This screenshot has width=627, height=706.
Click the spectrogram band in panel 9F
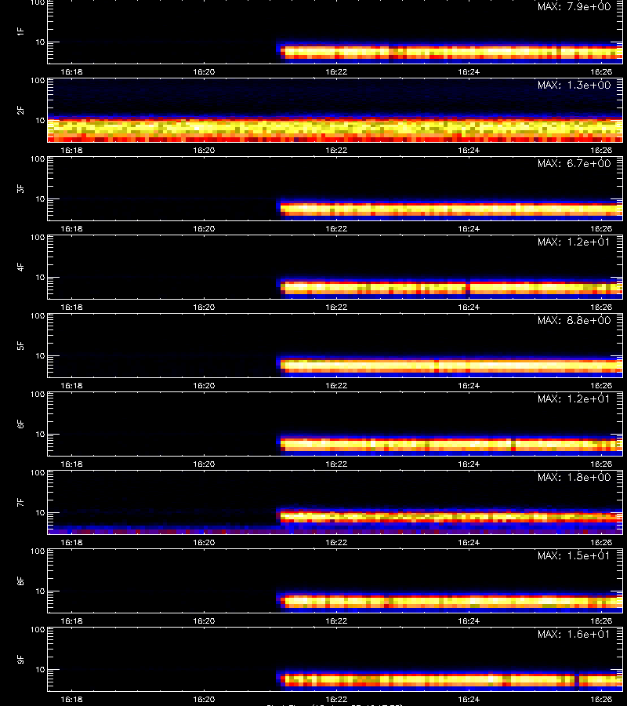[x=451, y=679]
